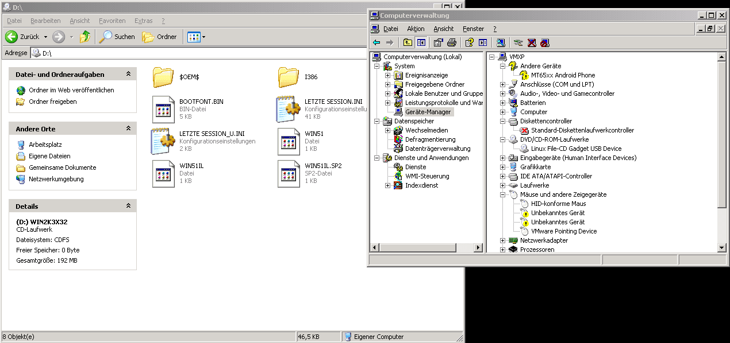Collapse Mäuse und andere Zeigegeräte node

pyautogui.click(x=503, y=194)
